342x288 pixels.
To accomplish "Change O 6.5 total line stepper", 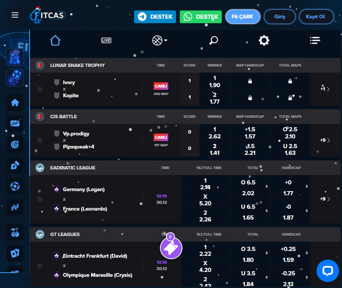I will point(267,187).
